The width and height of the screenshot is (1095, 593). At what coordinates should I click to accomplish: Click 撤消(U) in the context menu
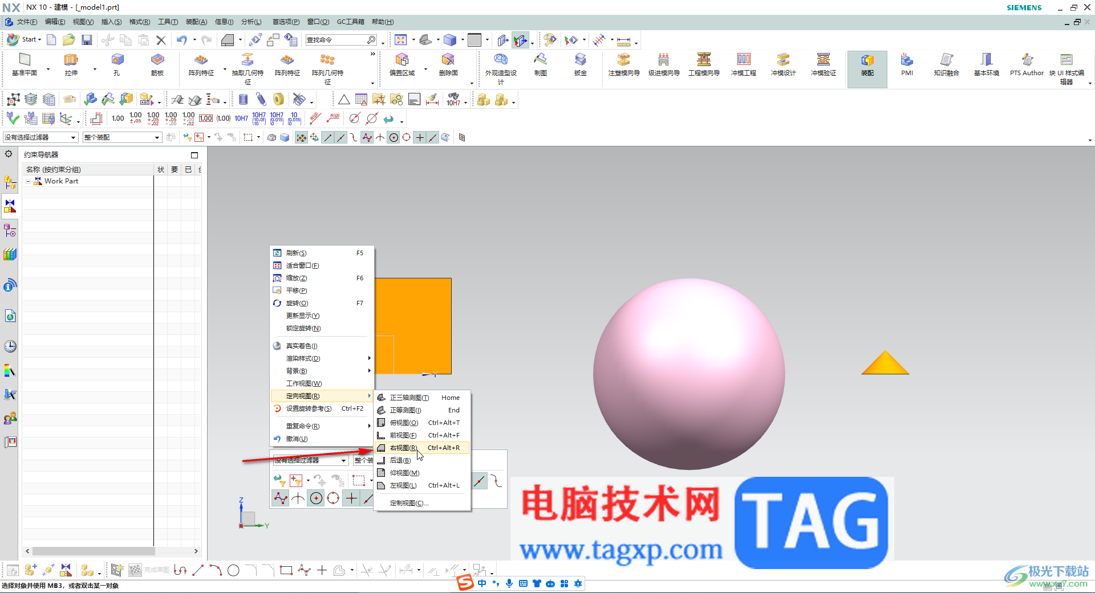point(322,439)
